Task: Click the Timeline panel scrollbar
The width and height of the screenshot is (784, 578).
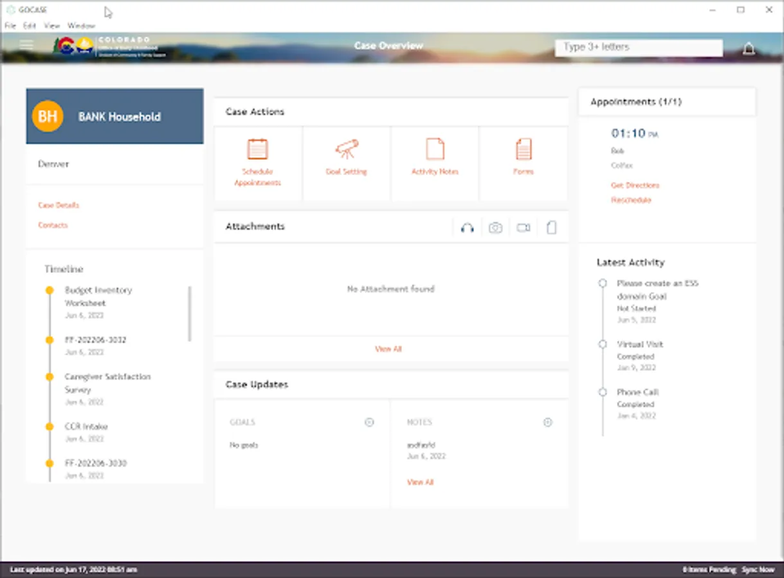Action: 190,313
